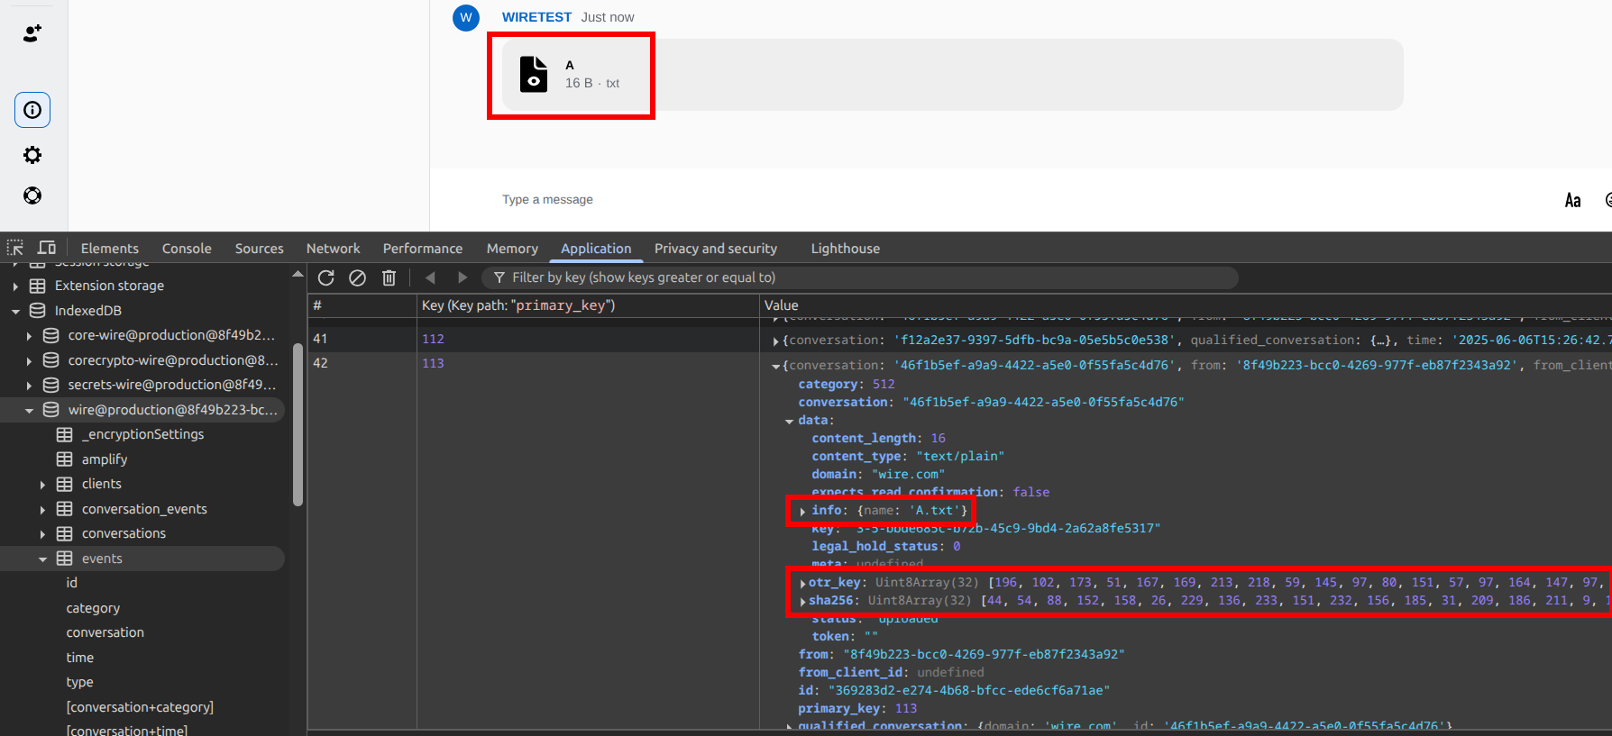The image size is (1612, 736).
Task: Collapse the data object in value
Action: (790, 421)
